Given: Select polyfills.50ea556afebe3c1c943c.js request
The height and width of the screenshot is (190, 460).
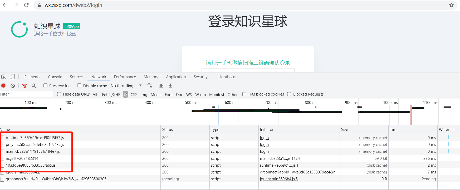Looking at the screenshot, I should pos(35,145).
